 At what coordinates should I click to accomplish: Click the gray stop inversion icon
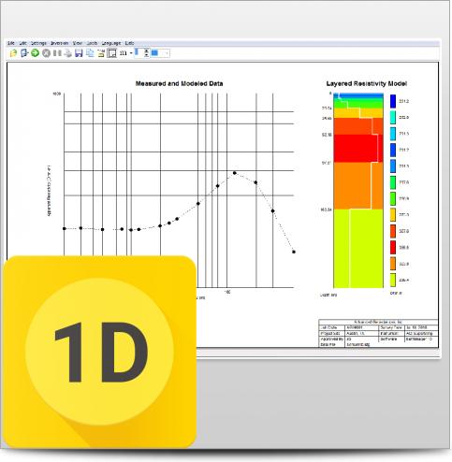coord(46,53)
